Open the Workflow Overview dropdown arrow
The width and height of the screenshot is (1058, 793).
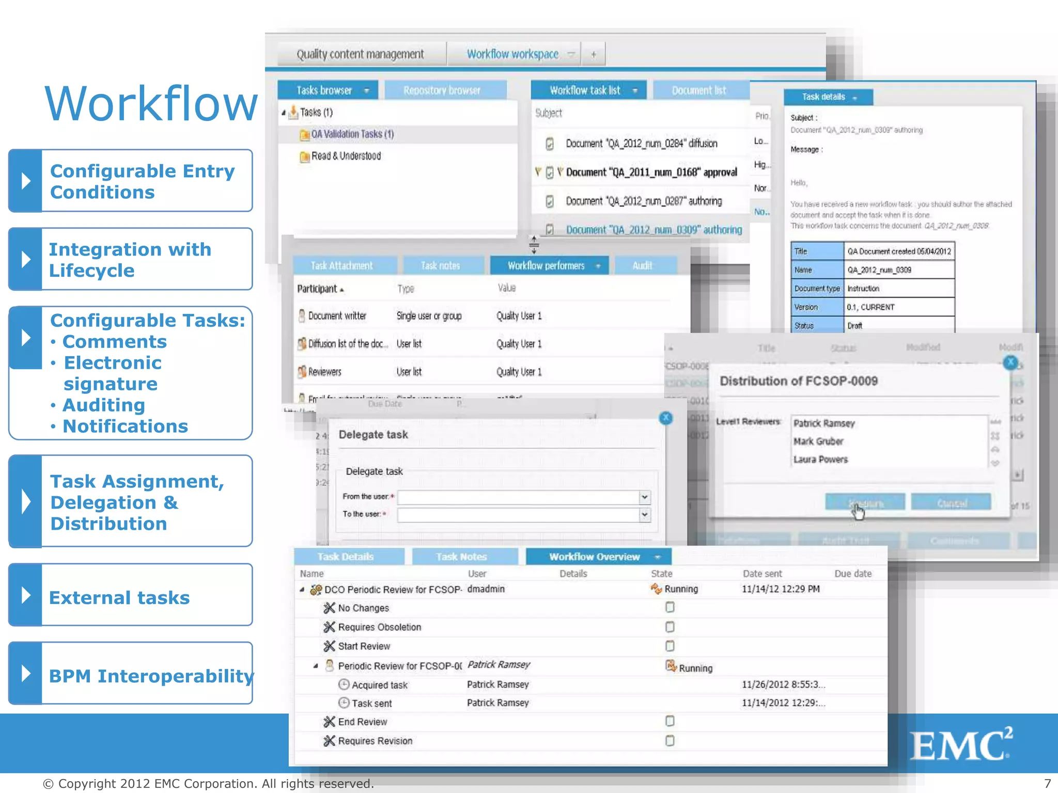658,557
